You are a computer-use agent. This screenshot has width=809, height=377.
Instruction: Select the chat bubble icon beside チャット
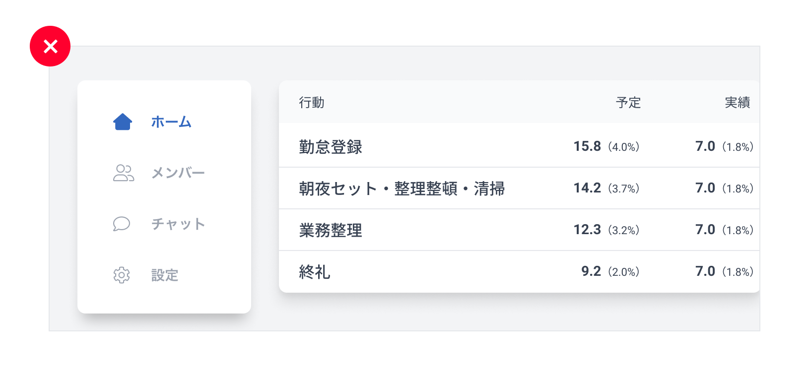[x=122, y=224]
